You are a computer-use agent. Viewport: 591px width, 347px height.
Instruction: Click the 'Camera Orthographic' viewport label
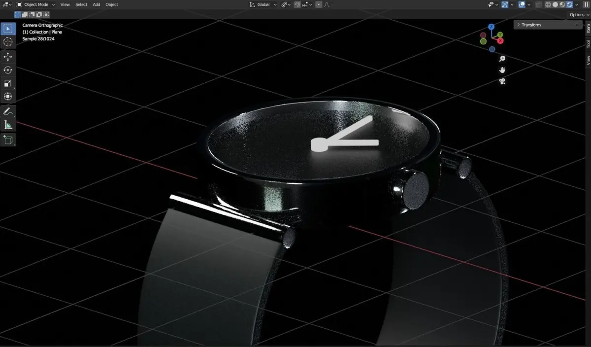(x=42, y=25)
